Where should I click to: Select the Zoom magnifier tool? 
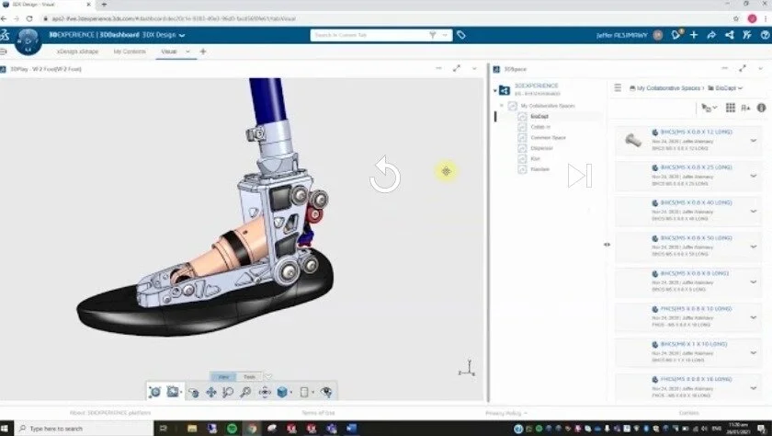[x=245, y=392]
